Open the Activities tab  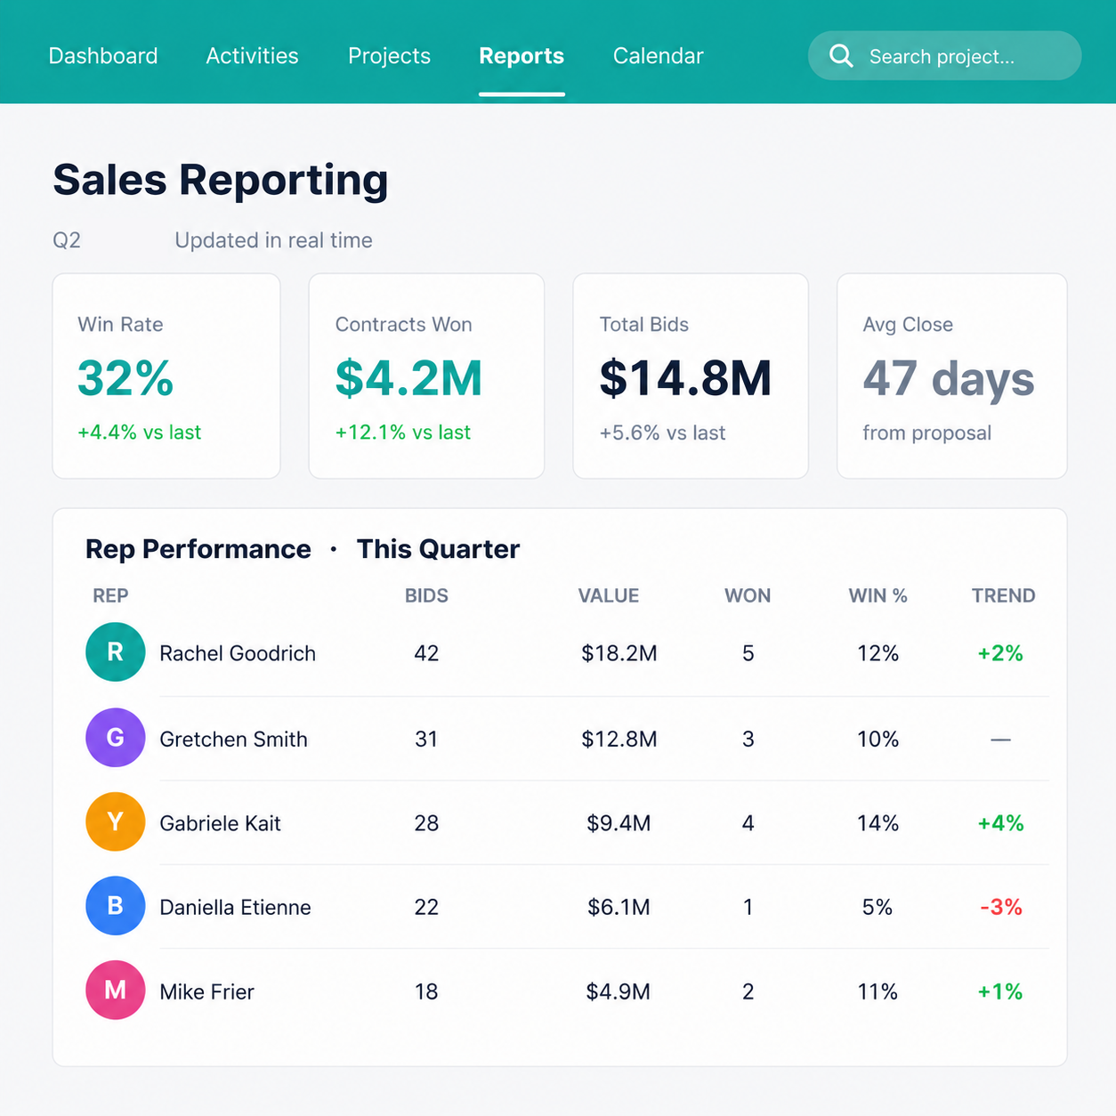pyautogui.click(x=252, y=56)
